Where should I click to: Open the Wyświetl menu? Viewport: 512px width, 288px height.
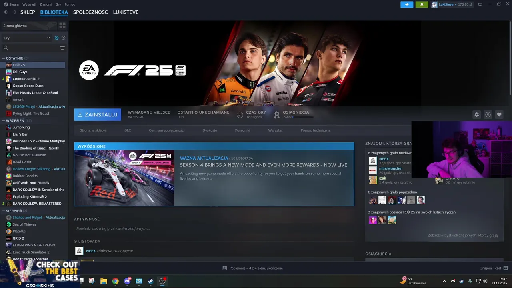(29, 4)
